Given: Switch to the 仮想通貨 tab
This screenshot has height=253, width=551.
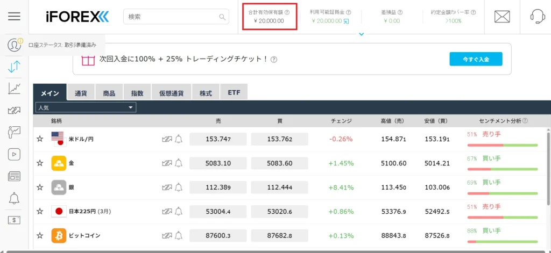Looking at the screenshot, I should (x=172, y=92).
